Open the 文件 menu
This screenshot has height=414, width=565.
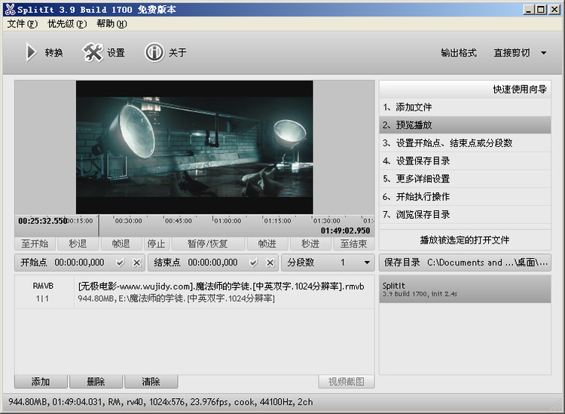point(22,23)
